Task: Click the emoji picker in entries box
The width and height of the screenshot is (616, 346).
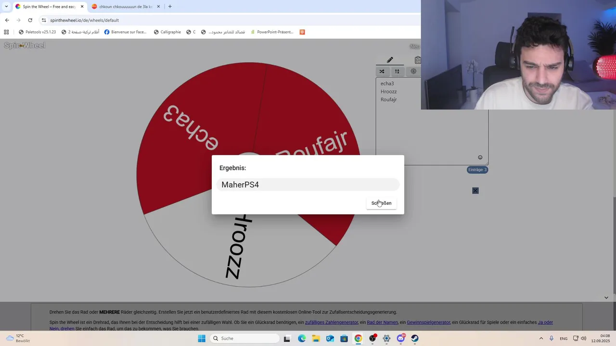Action: [480, 157]
